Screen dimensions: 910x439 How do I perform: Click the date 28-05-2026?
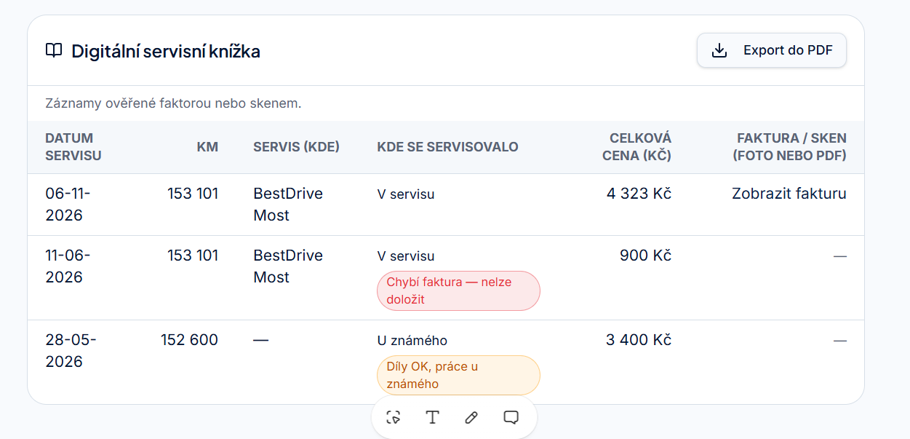coord(71,351)
